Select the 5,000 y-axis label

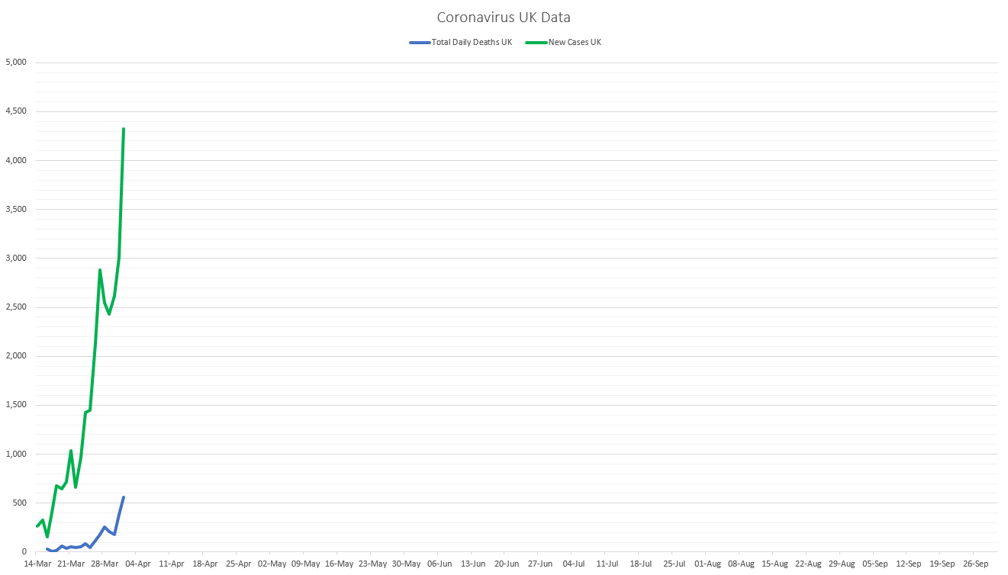[x=16, y=63]
